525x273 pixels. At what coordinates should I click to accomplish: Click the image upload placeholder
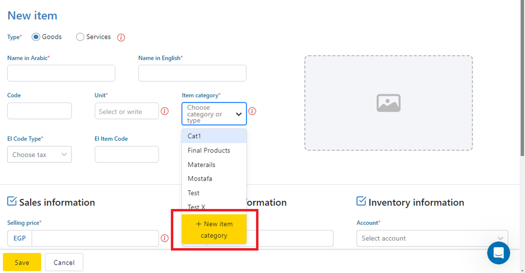(x=388, y=103)
